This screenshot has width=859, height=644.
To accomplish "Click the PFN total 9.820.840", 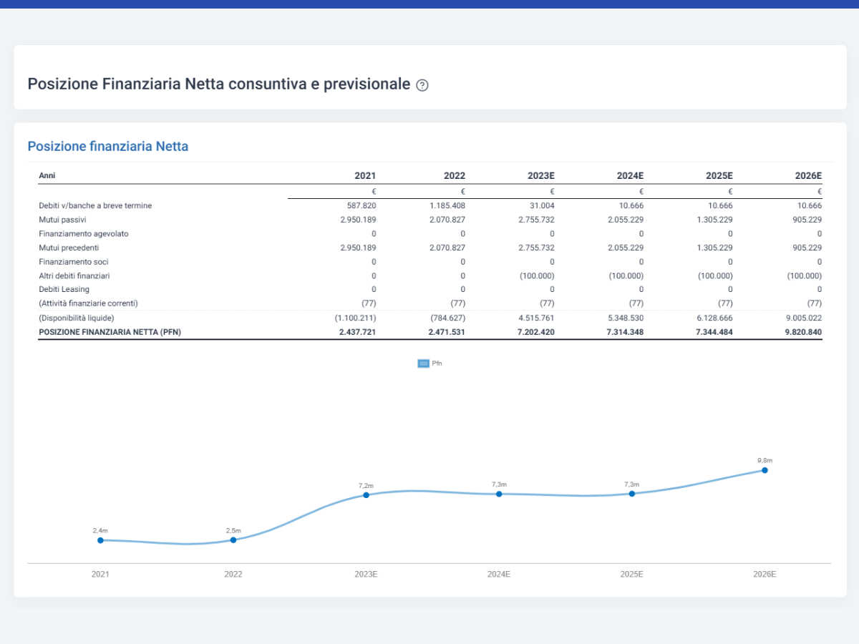I will 803,332.
